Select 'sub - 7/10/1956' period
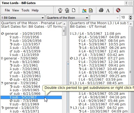 pos(24,37)
